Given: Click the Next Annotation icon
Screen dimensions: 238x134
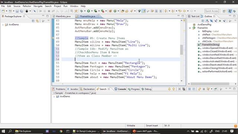Looking at the screenshot, I should [166, 11].
